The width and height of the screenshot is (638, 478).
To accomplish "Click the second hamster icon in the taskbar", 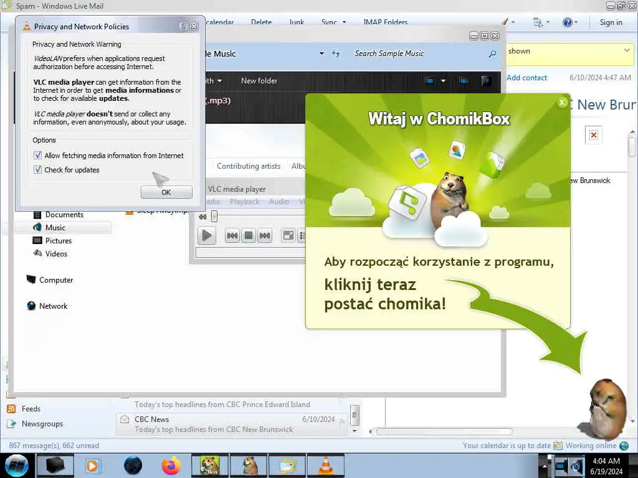I will (x=249, y=466).
